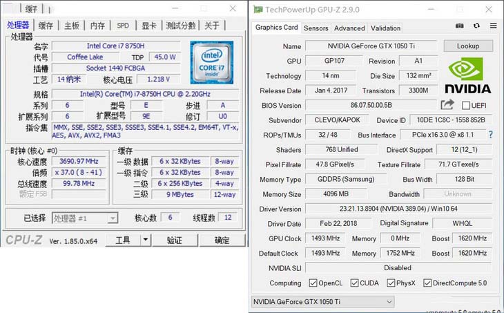Click the 4096 MB memory size value
This screenshot has width=504, height=313.
pyautogui.click(x=336, y=194)
